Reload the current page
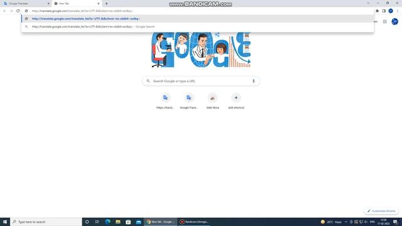The image size is (402, 226). [x=18, y=11]
